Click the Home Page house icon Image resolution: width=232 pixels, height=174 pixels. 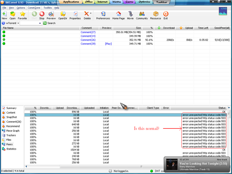click(118, 14)
